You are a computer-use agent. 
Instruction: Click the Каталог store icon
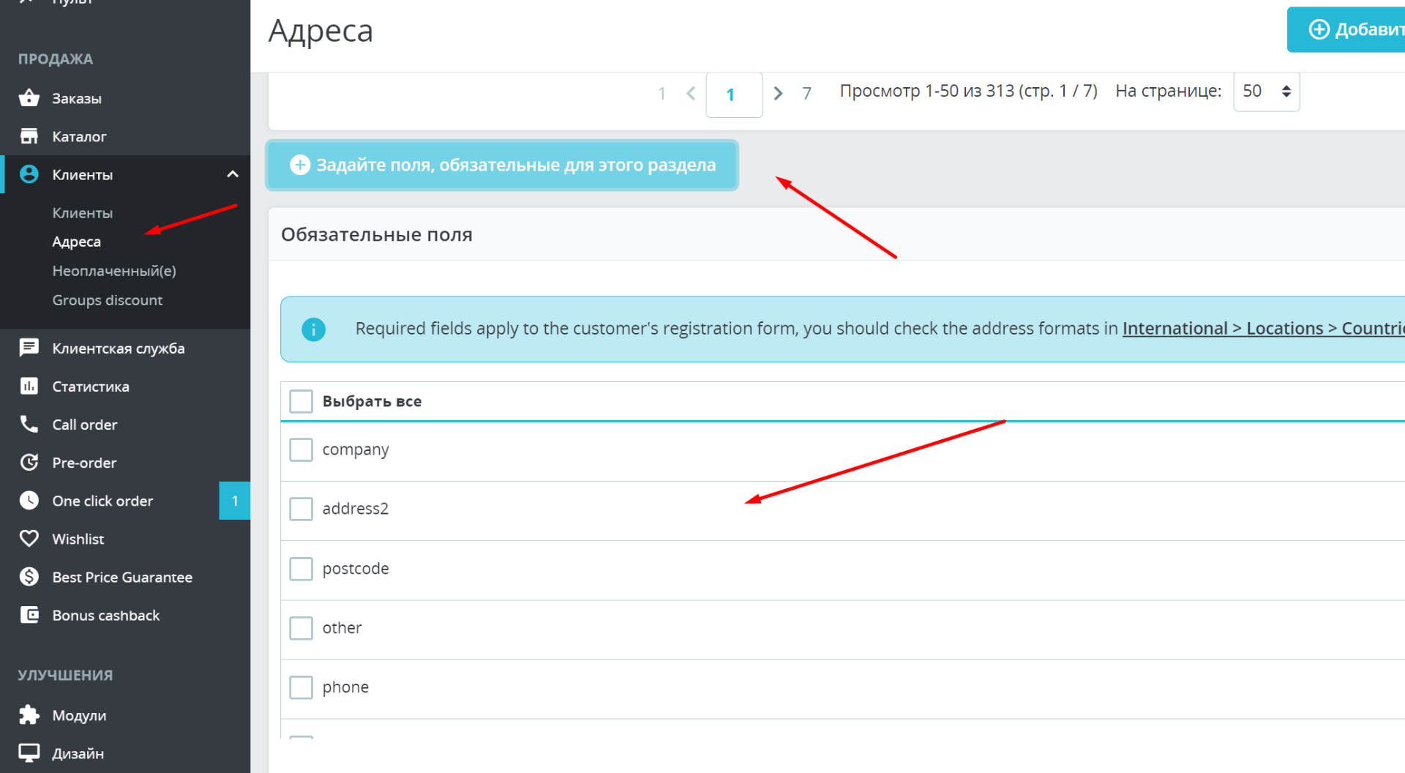(x=29, y=135)
